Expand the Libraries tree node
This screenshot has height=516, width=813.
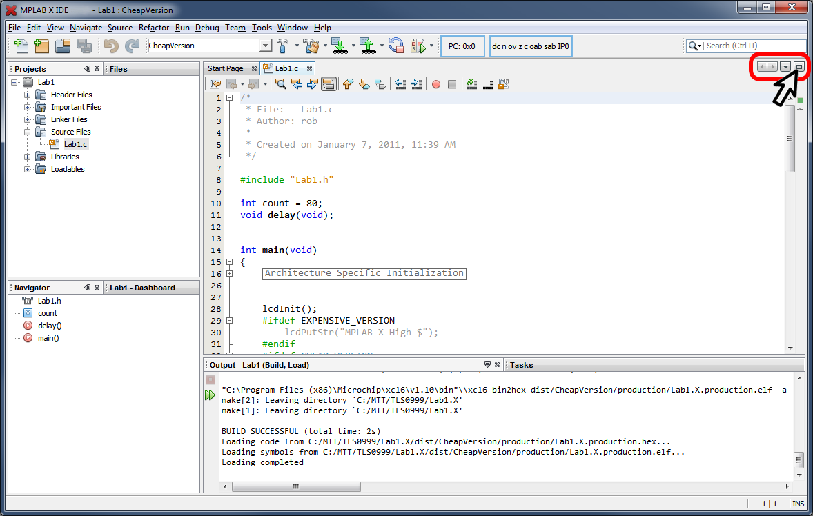coord(28,157)
